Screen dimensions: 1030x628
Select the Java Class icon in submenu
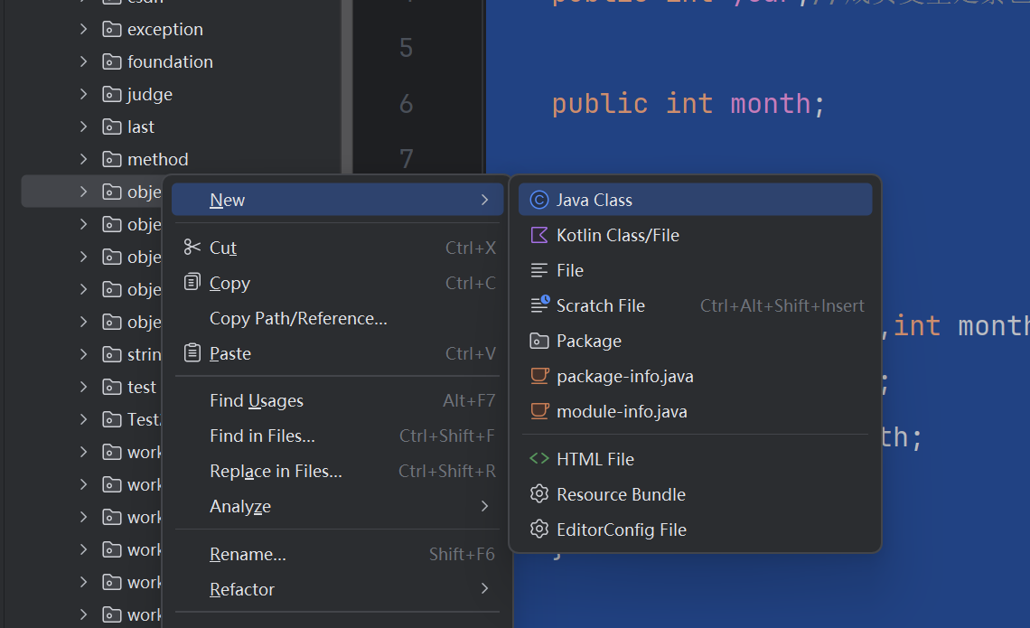pyautogui.click(x=538, y=200)
